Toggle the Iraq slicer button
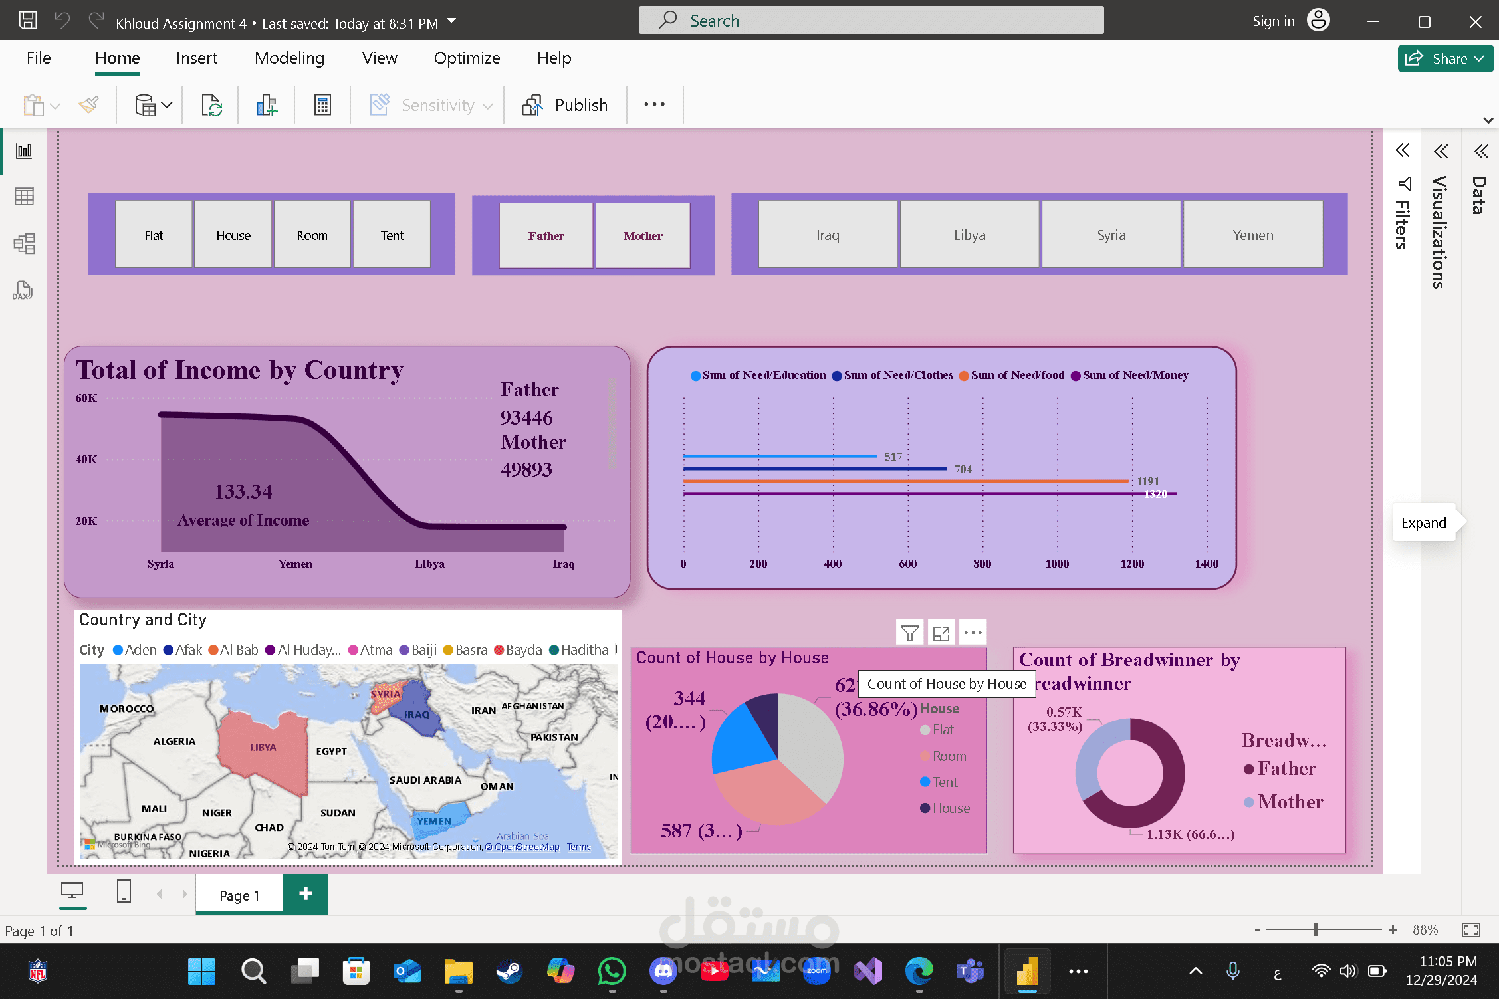Image resolution: width=1499 pixels, height=999 pixels. pyautogui.click(x=828, y=235)
